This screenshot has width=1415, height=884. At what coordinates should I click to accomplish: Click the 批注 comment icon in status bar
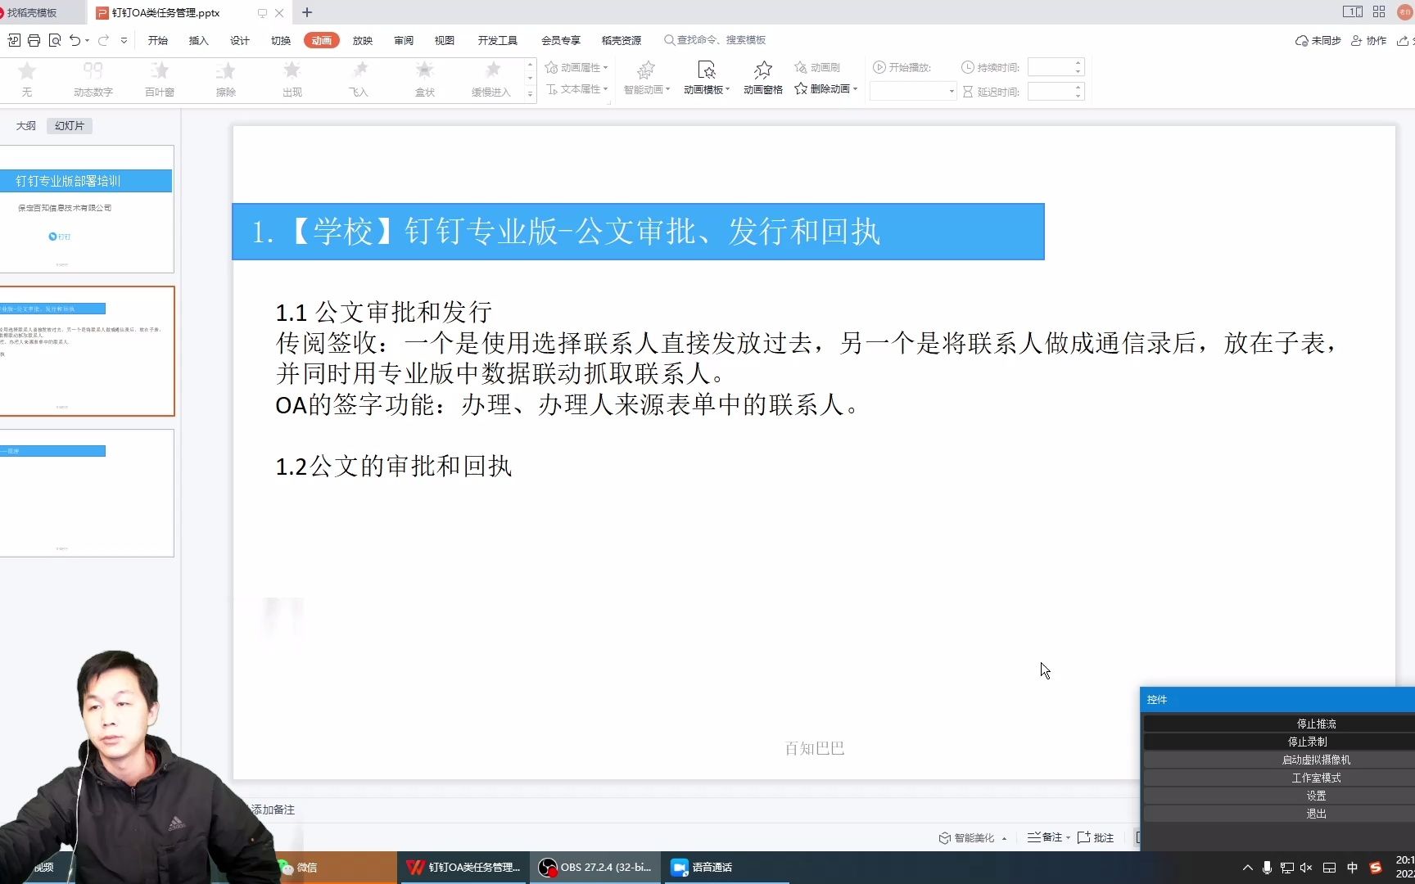coord(1096,837)
